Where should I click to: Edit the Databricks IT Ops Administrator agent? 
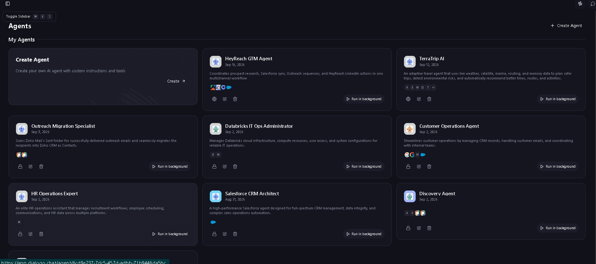[x=225, y=167]
